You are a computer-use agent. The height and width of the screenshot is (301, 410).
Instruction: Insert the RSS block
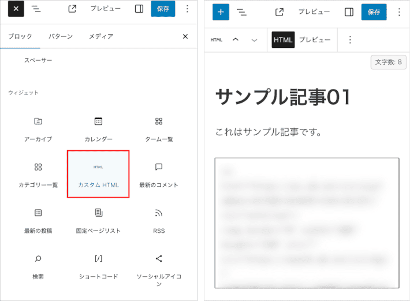[159, 221]
